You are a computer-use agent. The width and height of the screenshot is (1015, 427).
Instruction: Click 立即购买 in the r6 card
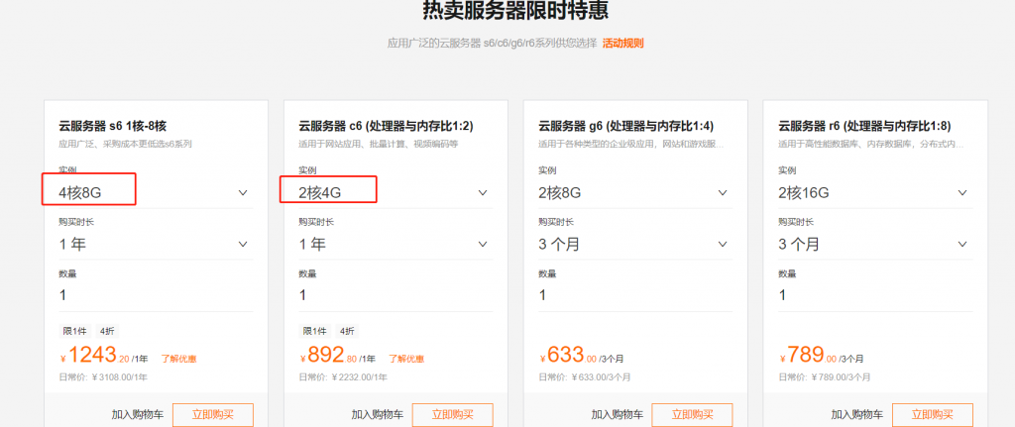[x=932, y=415]
